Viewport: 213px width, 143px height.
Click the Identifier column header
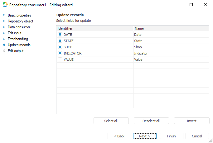[x=95, y=28]
